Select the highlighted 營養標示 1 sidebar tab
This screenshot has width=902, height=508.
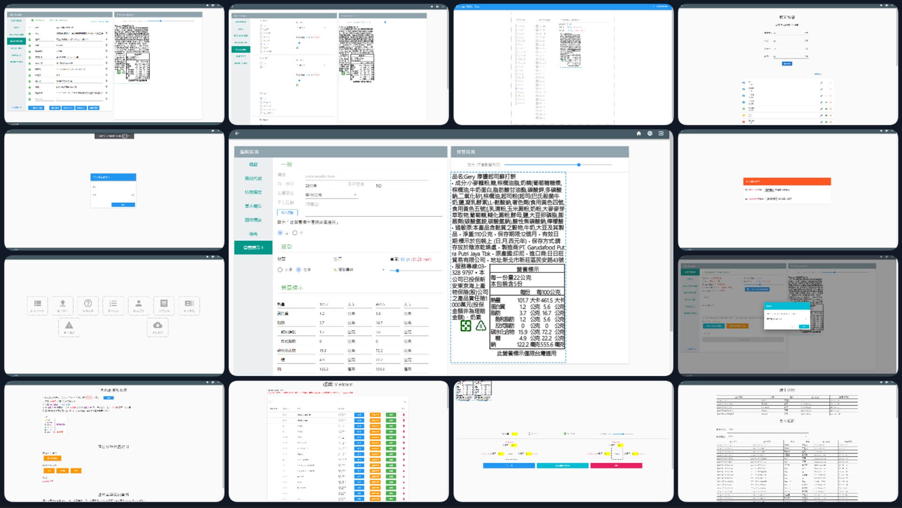point(253,247)
